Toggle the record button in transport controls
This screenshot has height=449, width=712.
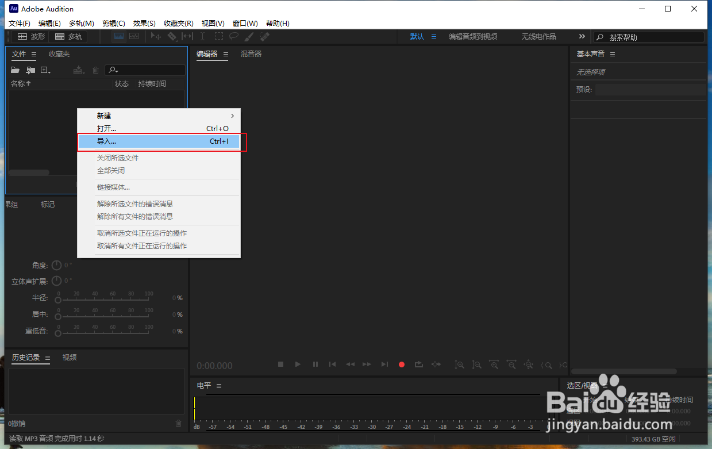401,364
